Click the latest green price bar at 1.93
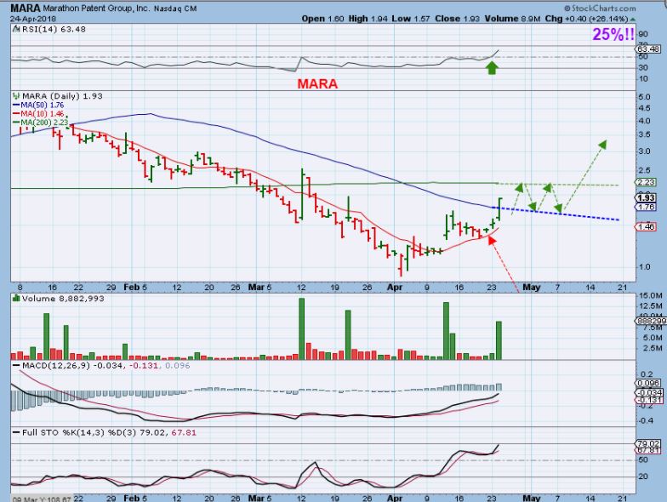Image resolution: width=667 pixels, height=502 pixels. [499, 209]
